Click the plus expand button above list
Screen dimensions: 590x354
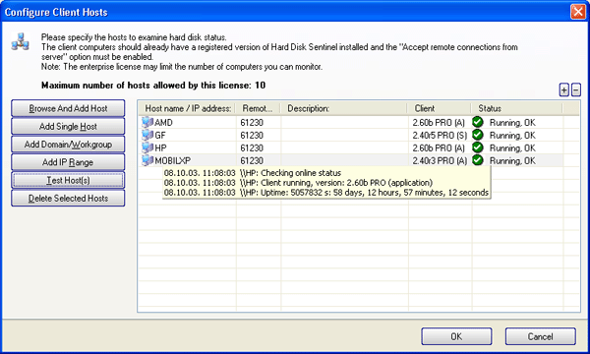click(563, 89)
